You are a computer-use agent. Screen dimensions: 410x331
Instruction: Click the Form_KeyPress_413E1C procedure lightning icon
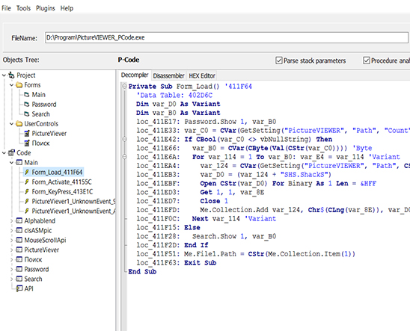[x=27, y=191]
